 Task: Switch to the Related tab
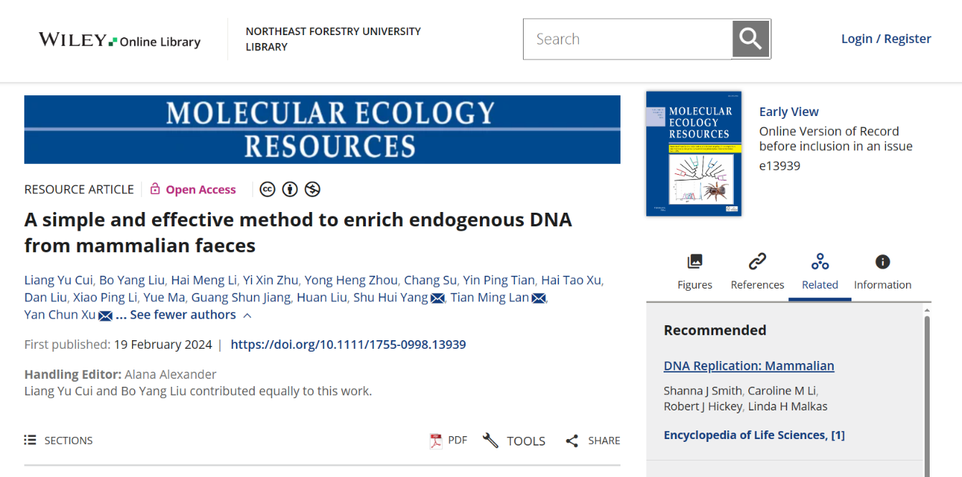820,272
